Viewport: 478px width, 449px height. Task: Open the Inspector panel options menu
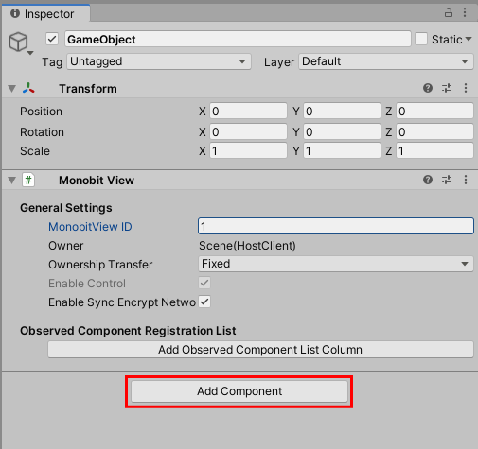(465, 12)
